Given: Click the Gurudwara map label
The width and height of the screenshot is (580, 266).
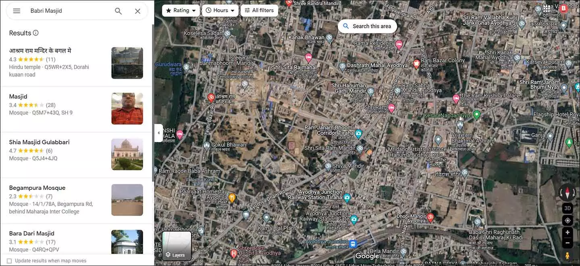Looking at the screenshot, I should coord(168,64).
